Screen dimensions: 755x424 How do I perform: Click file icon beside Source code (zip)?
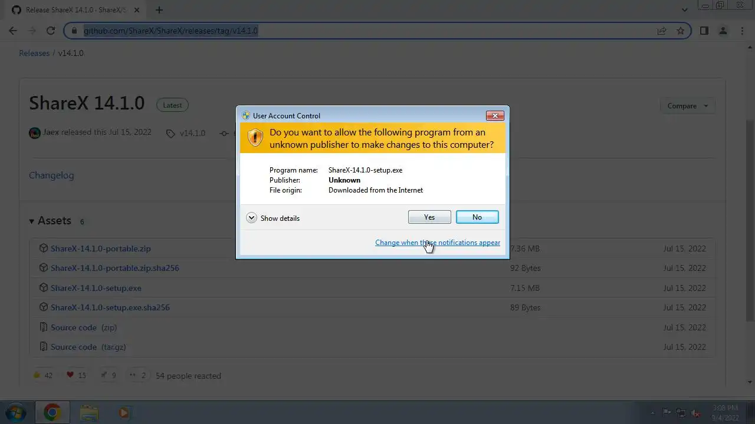(x=43, y=327)
